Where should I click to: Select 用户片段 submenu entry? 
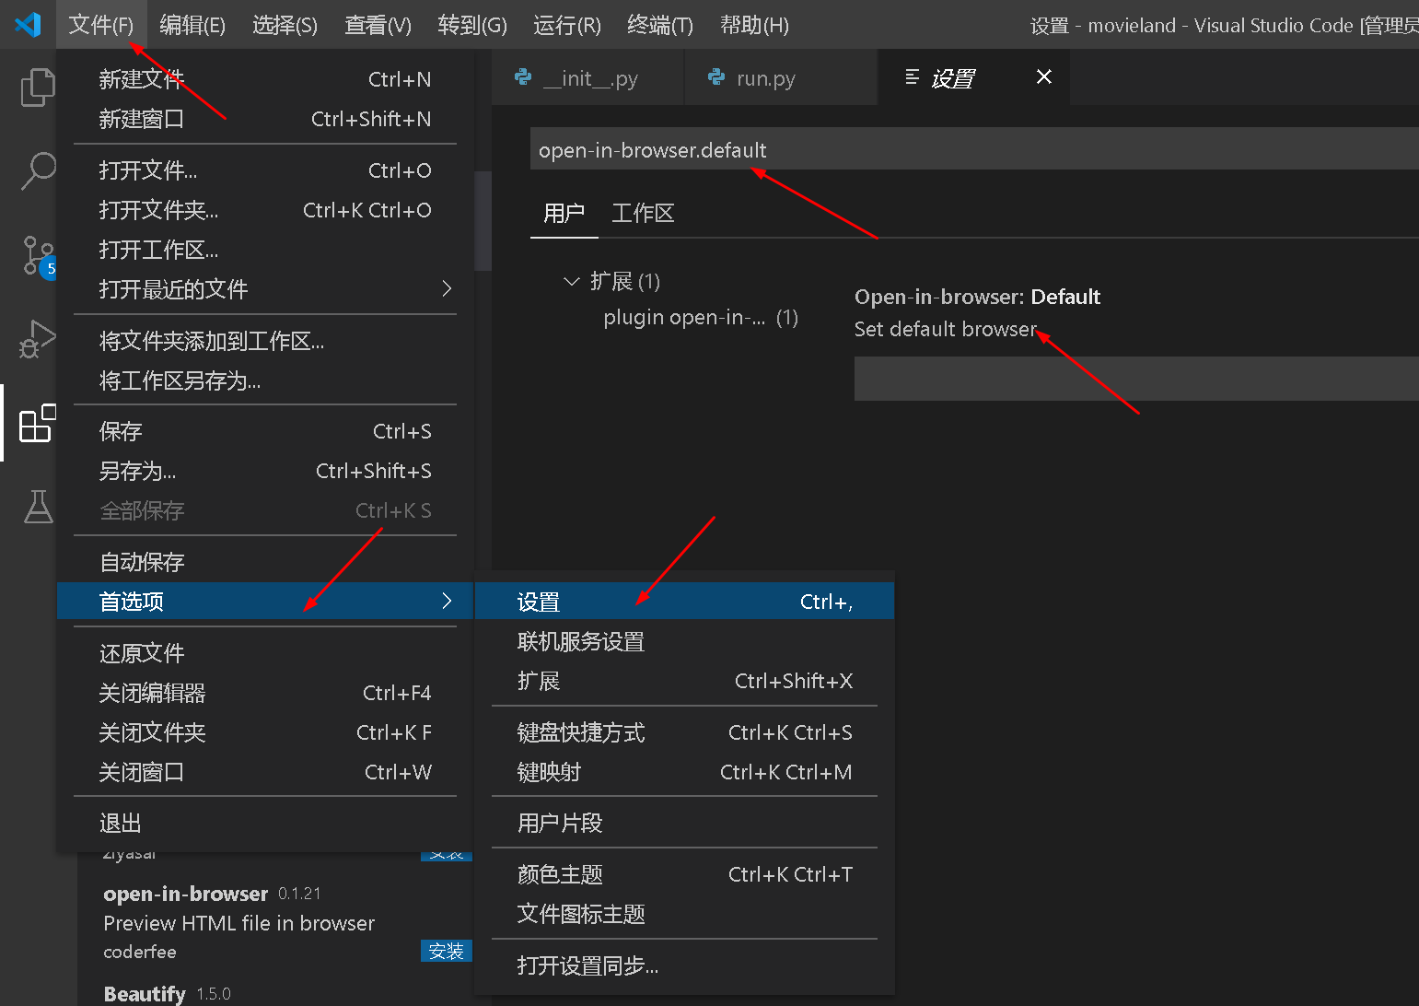click(684, 823)
